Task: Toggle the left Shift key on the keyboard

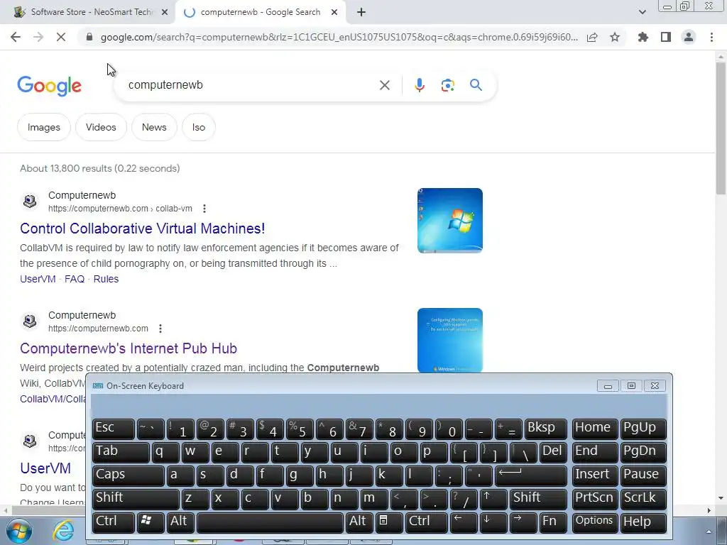Action: pos(136,499)
